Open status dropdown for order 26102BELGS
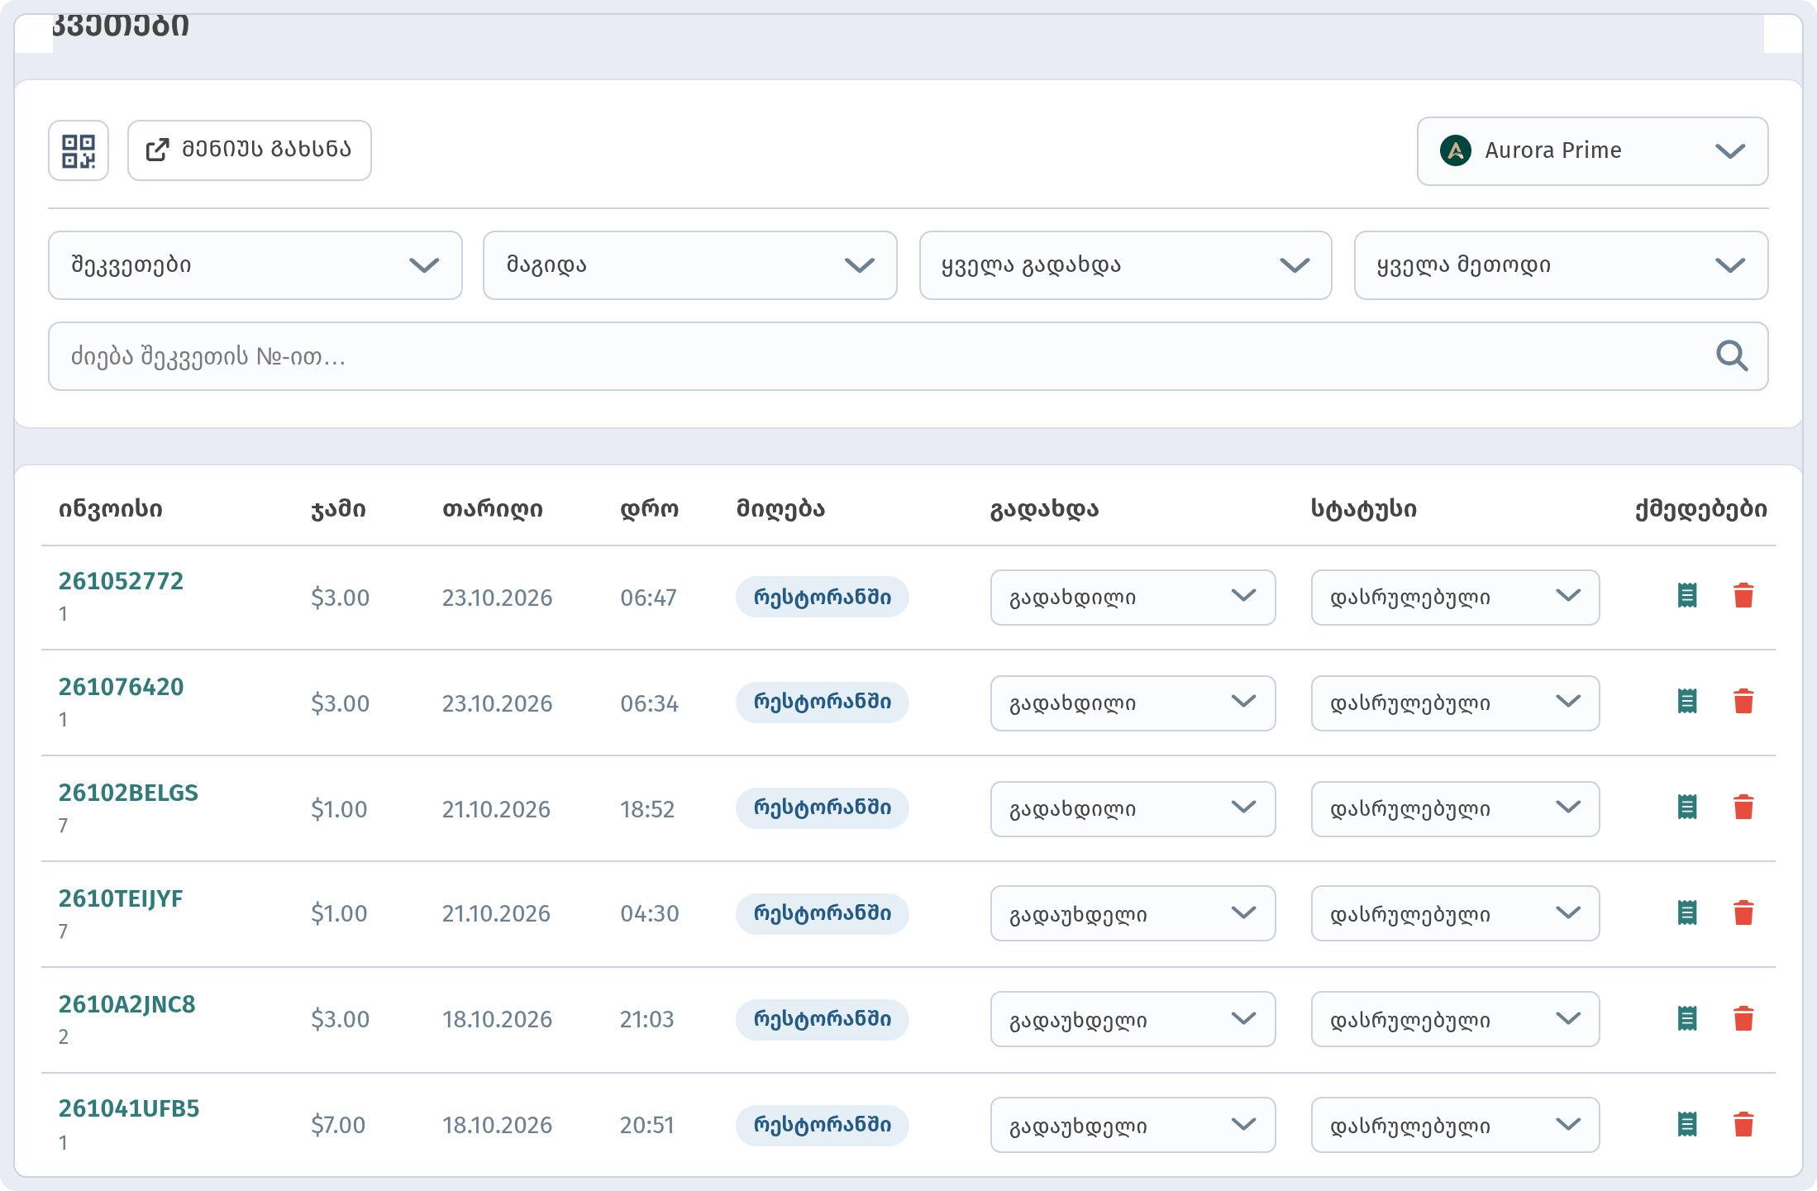The image size is (1817, 1191). (x=1455, y=809)
